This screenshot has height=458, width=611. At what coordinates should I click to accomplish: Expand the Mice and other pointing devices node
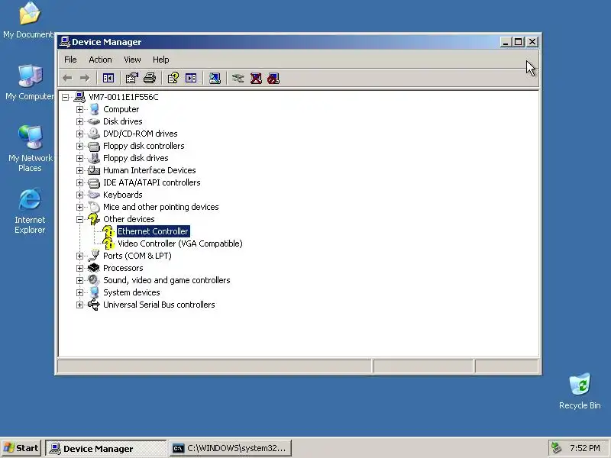click(80, 207)
